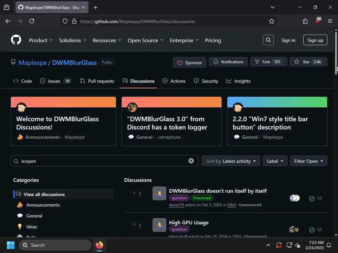Click comment count on DWMBlurGlass doesn't run
The image size is (338, 253).
pyautogui.click(x=316, y=198)
